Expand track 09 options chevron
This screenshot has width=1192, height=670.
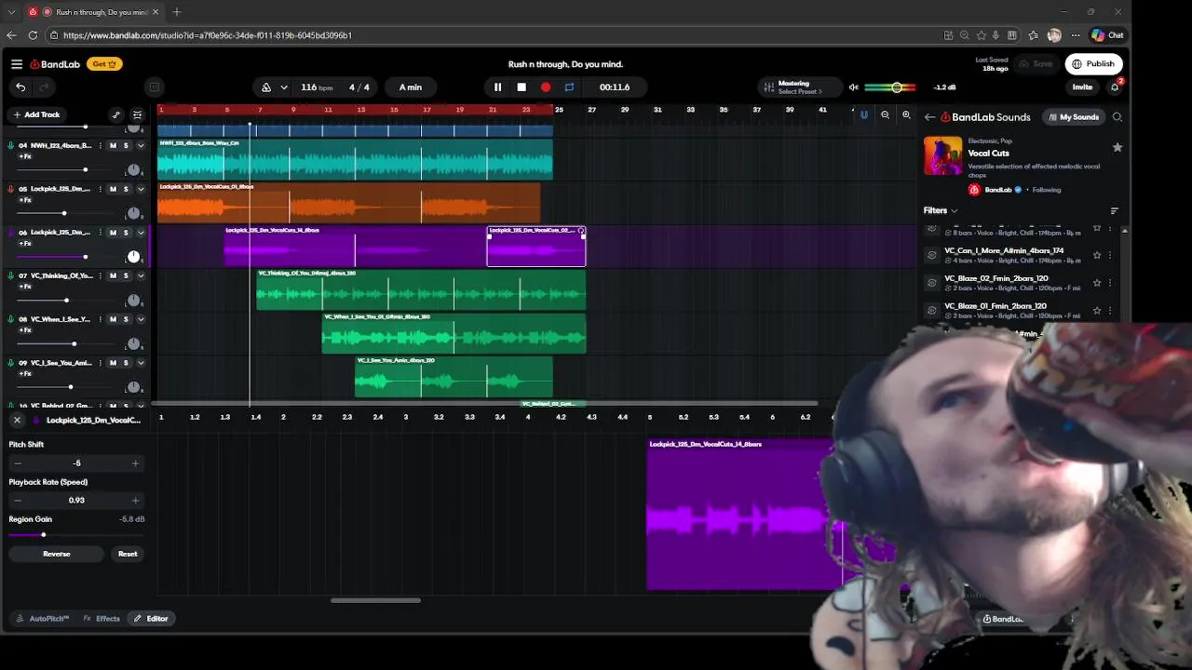[141, 363]
